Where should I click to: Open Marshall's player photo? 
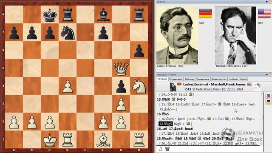click(235, 36)
